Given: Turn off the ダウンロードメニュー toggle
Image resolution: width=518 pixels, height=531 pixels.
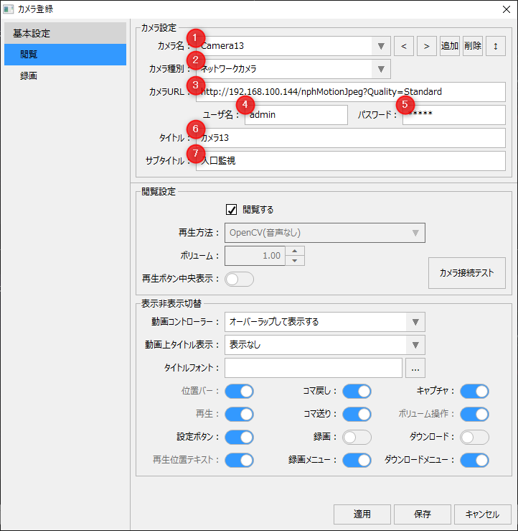Looking at the screenshot, I should point(474,460).
